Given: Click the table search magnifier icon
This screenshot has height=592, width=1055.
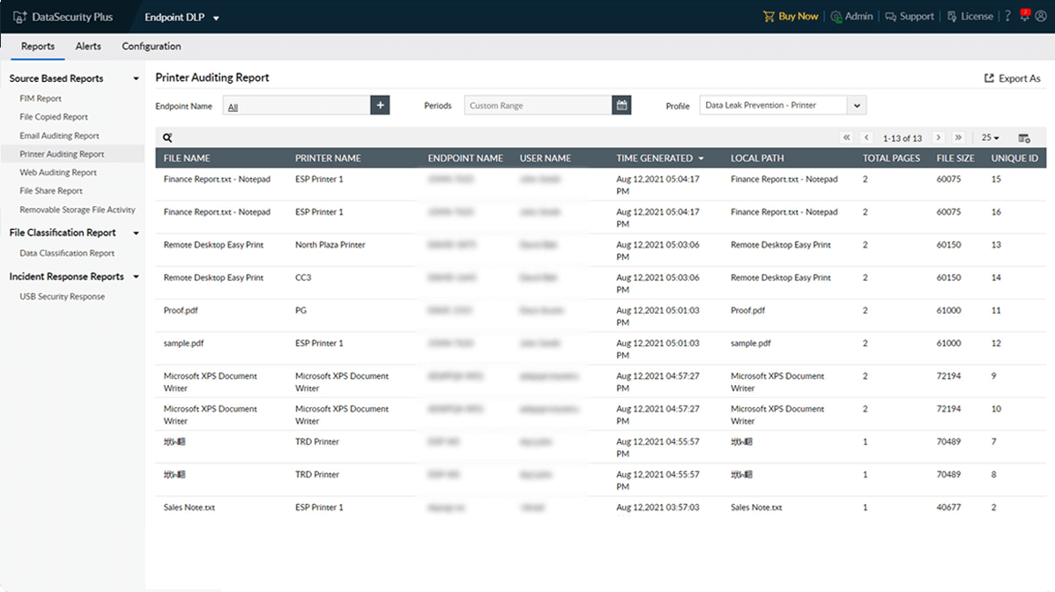Looking at the screenshot, I should [167, 138].
